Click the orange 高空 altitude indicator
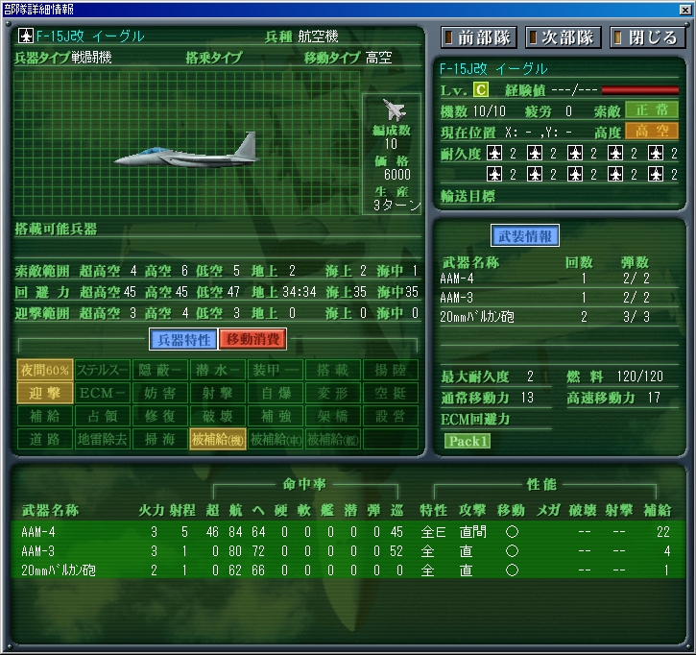 coord(652,131)
